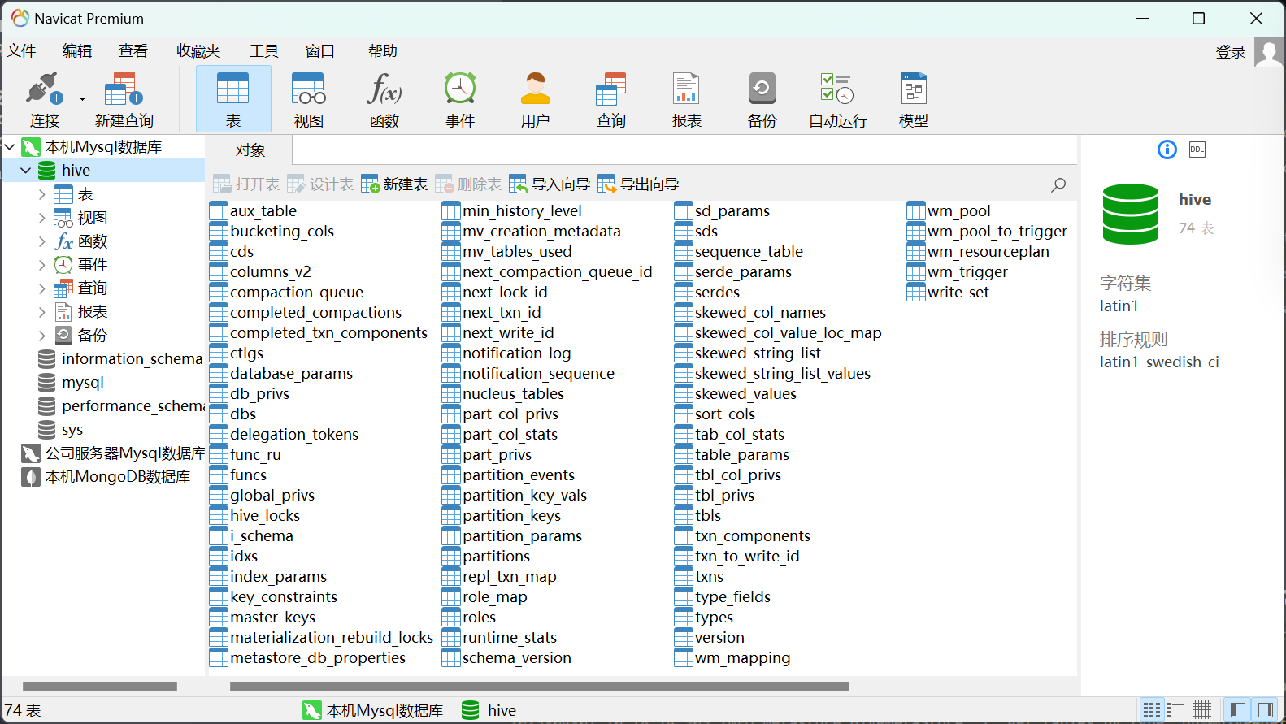This screenshot has height=724, width=1286.
Task: Expand the 视图 node under hive
Action: coord(41,218)
